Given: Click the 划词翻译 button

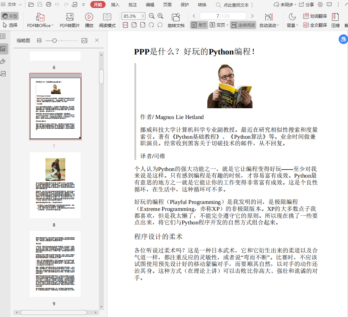Looking at the screenshot, I should tap(315, 16).
